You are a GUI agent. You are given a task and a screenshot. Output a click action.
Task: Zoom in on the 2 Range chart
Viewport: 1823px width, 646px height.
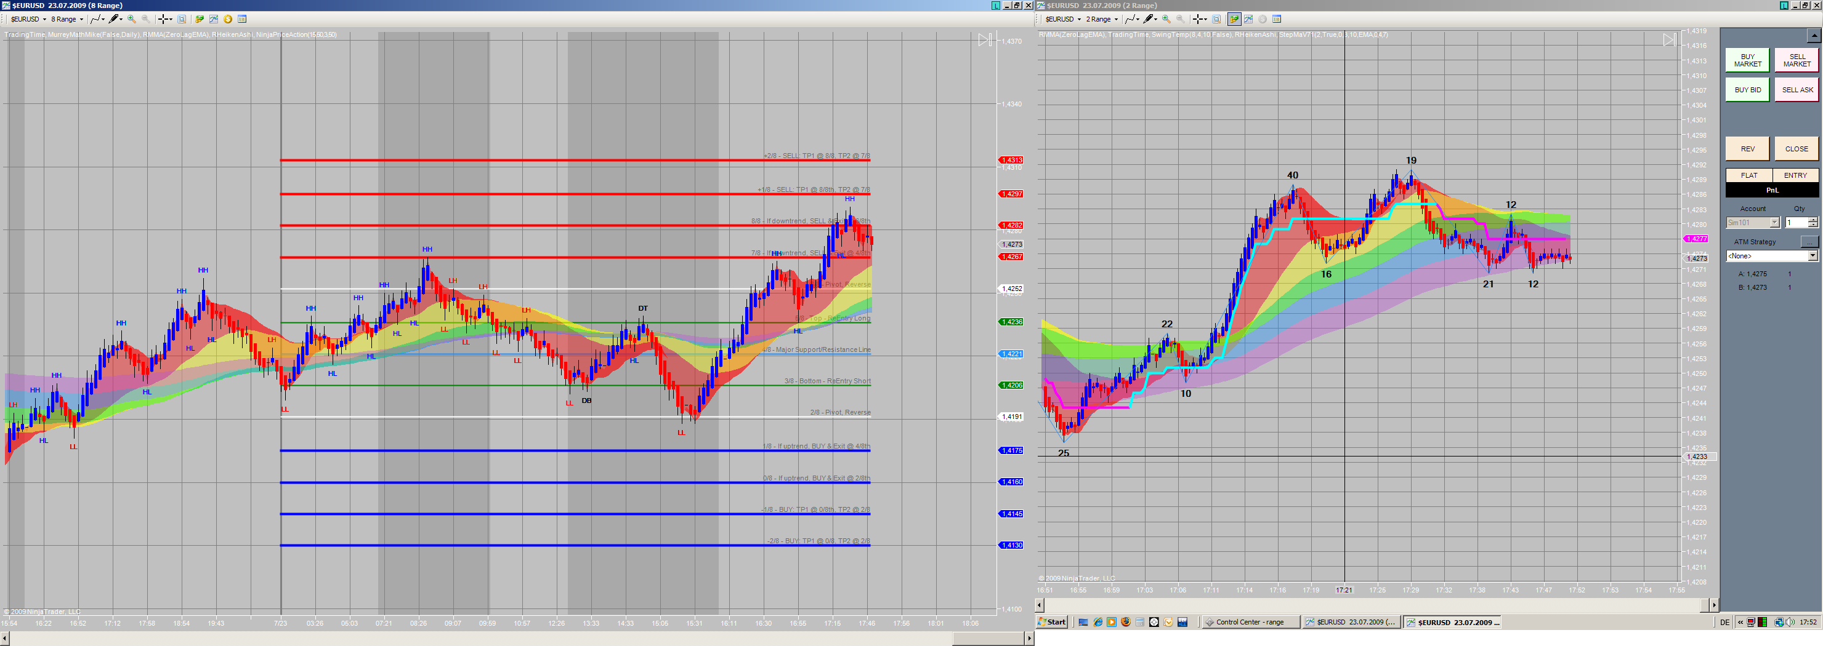point(1166,19)
